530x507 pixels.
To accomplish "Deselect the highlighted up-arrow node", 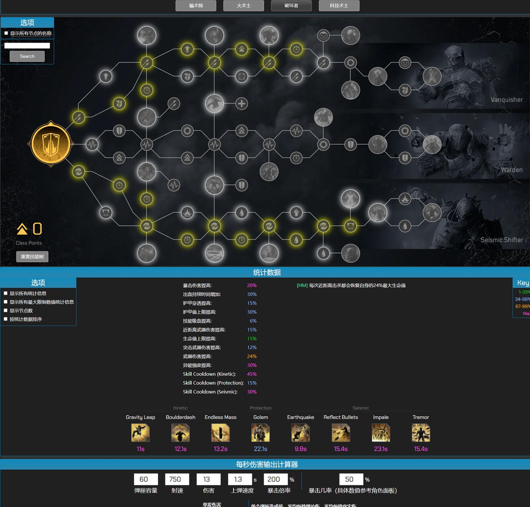I will pos(187,49).
